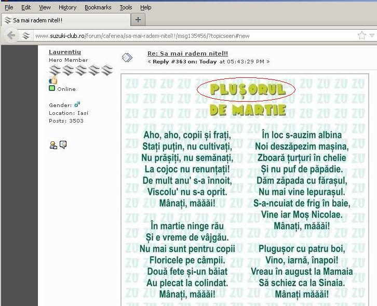This screenshot has height=306, width=377.
Task: Click the green Online status indicator
Action: tap(52, 88)
